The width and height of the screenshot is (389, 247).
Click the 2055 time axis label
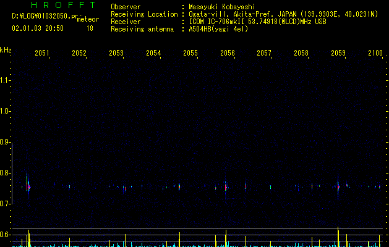coord(190,52)
